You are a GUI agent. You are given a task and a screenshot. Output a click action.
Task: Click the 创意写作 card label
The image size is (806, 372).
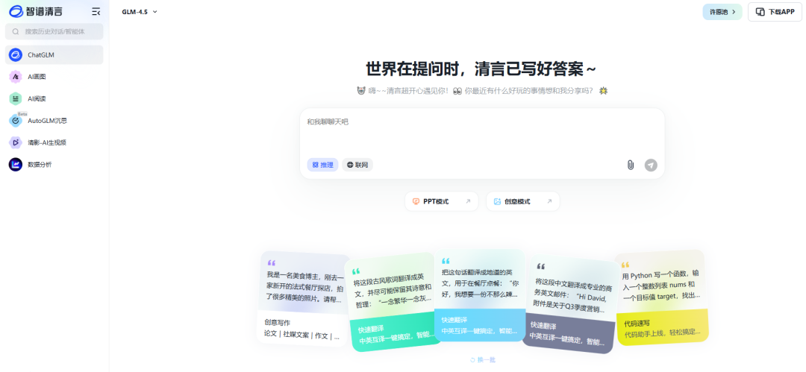277,323
